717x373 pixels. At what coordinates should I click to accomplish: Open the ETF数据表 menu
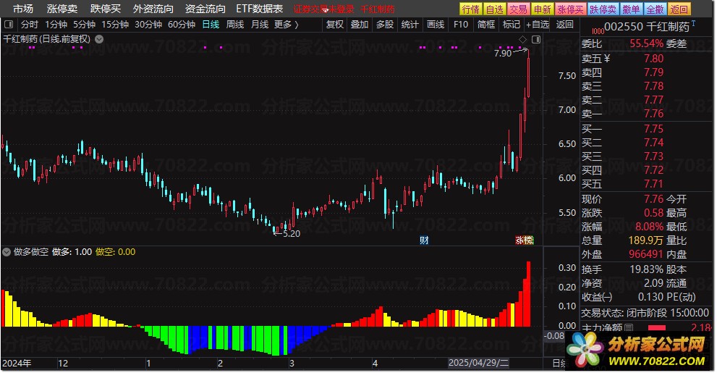259,9
